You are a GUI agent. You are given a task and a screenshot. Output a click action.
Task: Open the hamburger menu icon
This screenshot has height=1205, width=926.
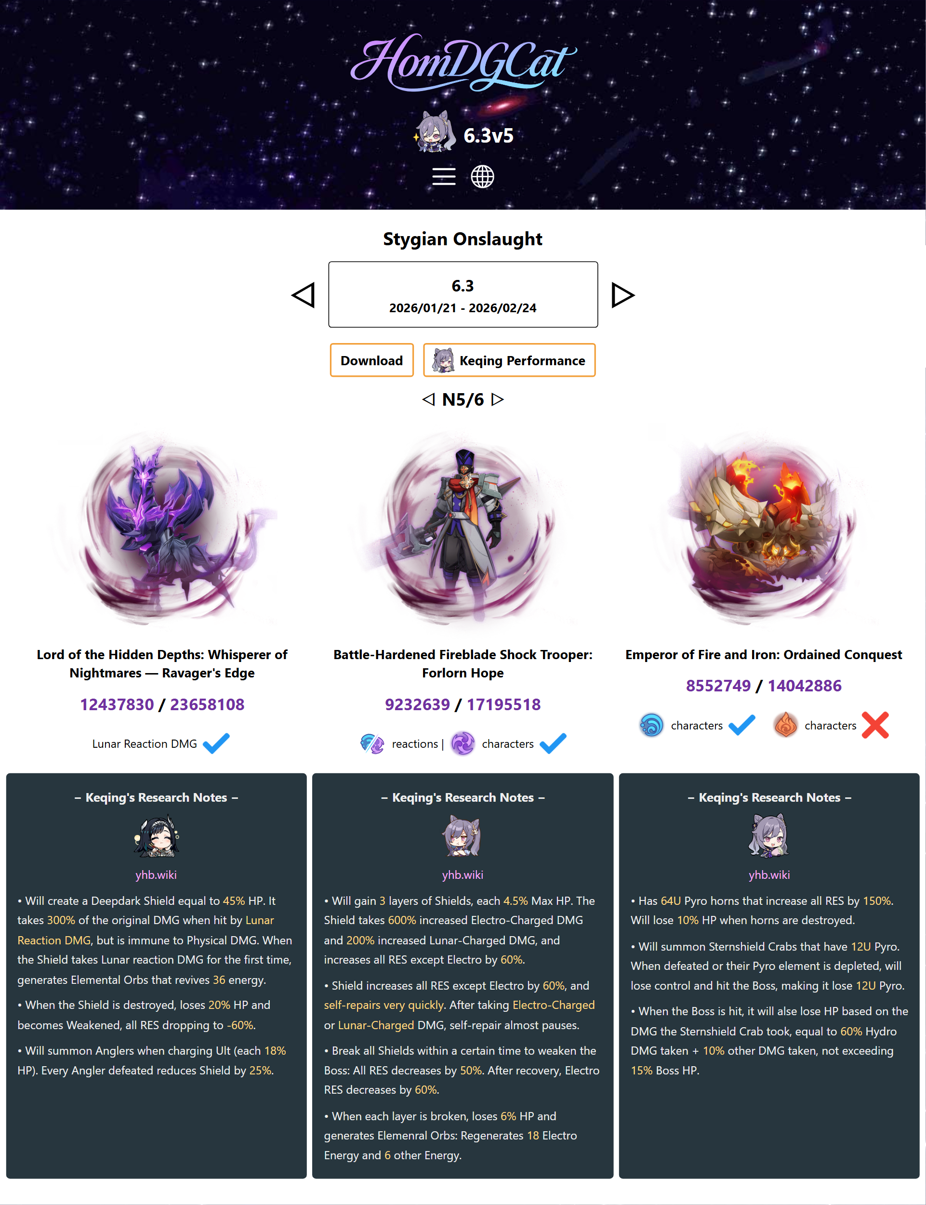click(444, 176)
